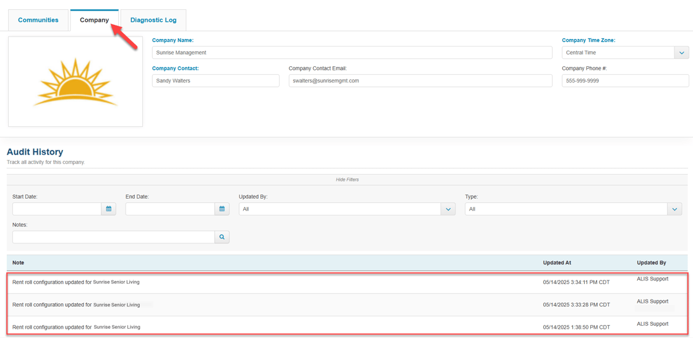Collapse filters via Hide Filters
This screenshot has height=338, width=693.
tap(347, 180)
